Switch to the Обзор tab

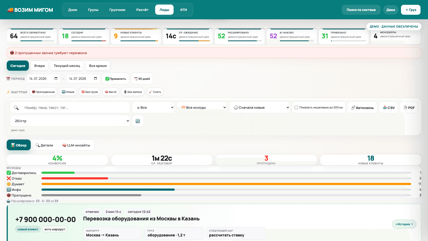19,145
